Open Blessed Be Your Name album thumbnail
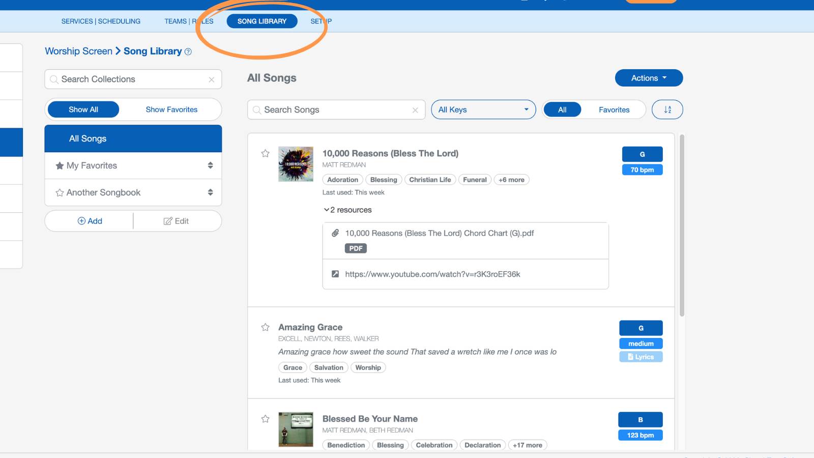Image resolution: width=814 pixels, height=458 pixels. click(x=296, y=430)
